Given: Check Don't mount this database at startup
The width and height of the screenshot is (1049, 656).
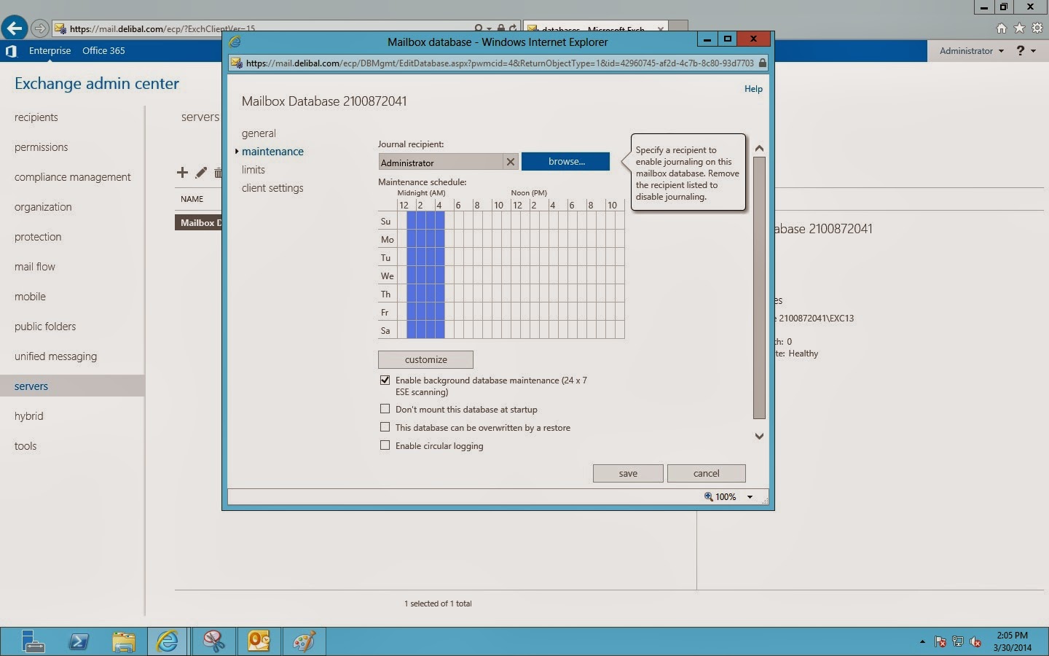Looking at the screenshot, I should 385,409.
